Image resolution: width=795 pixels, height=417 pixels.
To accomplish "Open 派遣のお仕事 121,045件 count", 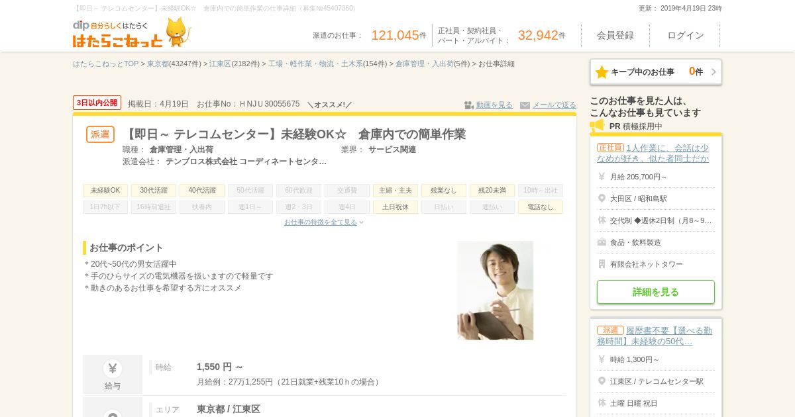I will [398, 35].
